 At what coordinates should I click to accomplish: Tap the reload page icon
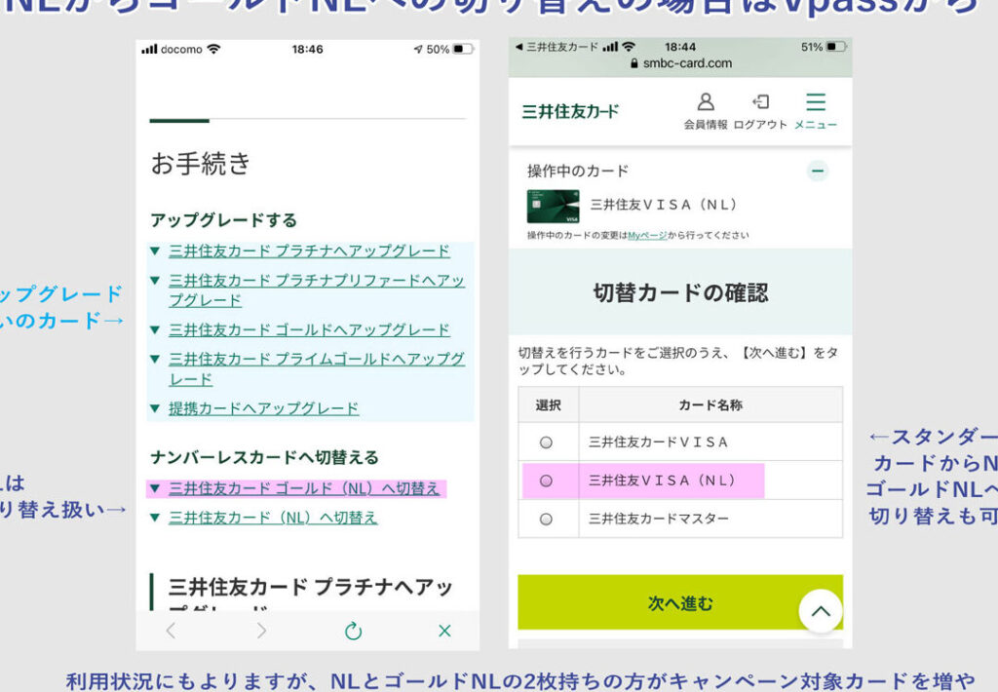coord(354,631)
